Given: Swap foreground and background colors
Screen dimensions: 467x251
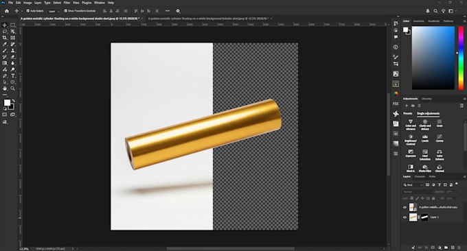Looking at the screenshot, I should click(x=13, y=101).
